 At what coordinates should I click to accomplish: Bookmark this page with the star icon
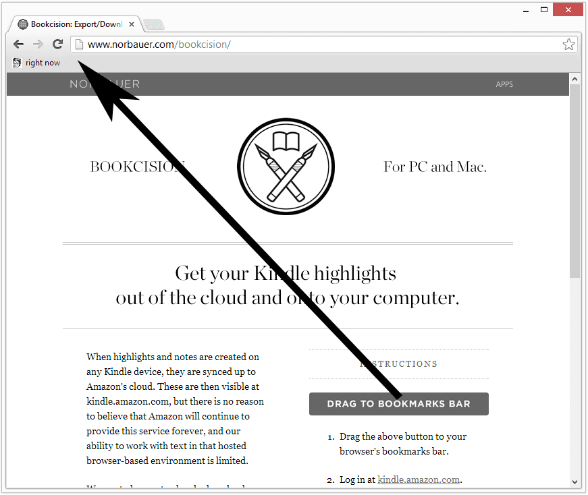(568, 45)
